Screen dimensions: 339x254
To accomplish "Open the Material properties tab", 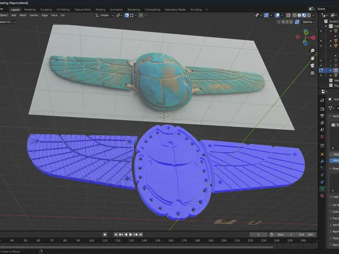I will 322,195.
